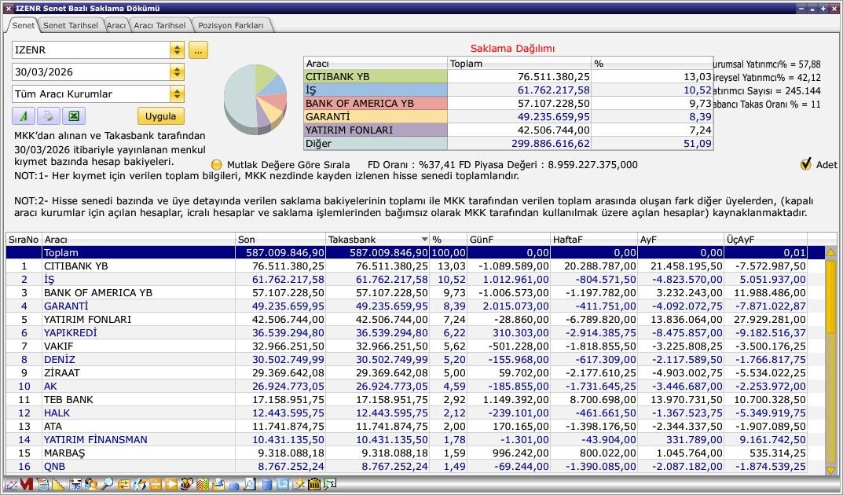Export table with the Excel icon

click(73, 116)
